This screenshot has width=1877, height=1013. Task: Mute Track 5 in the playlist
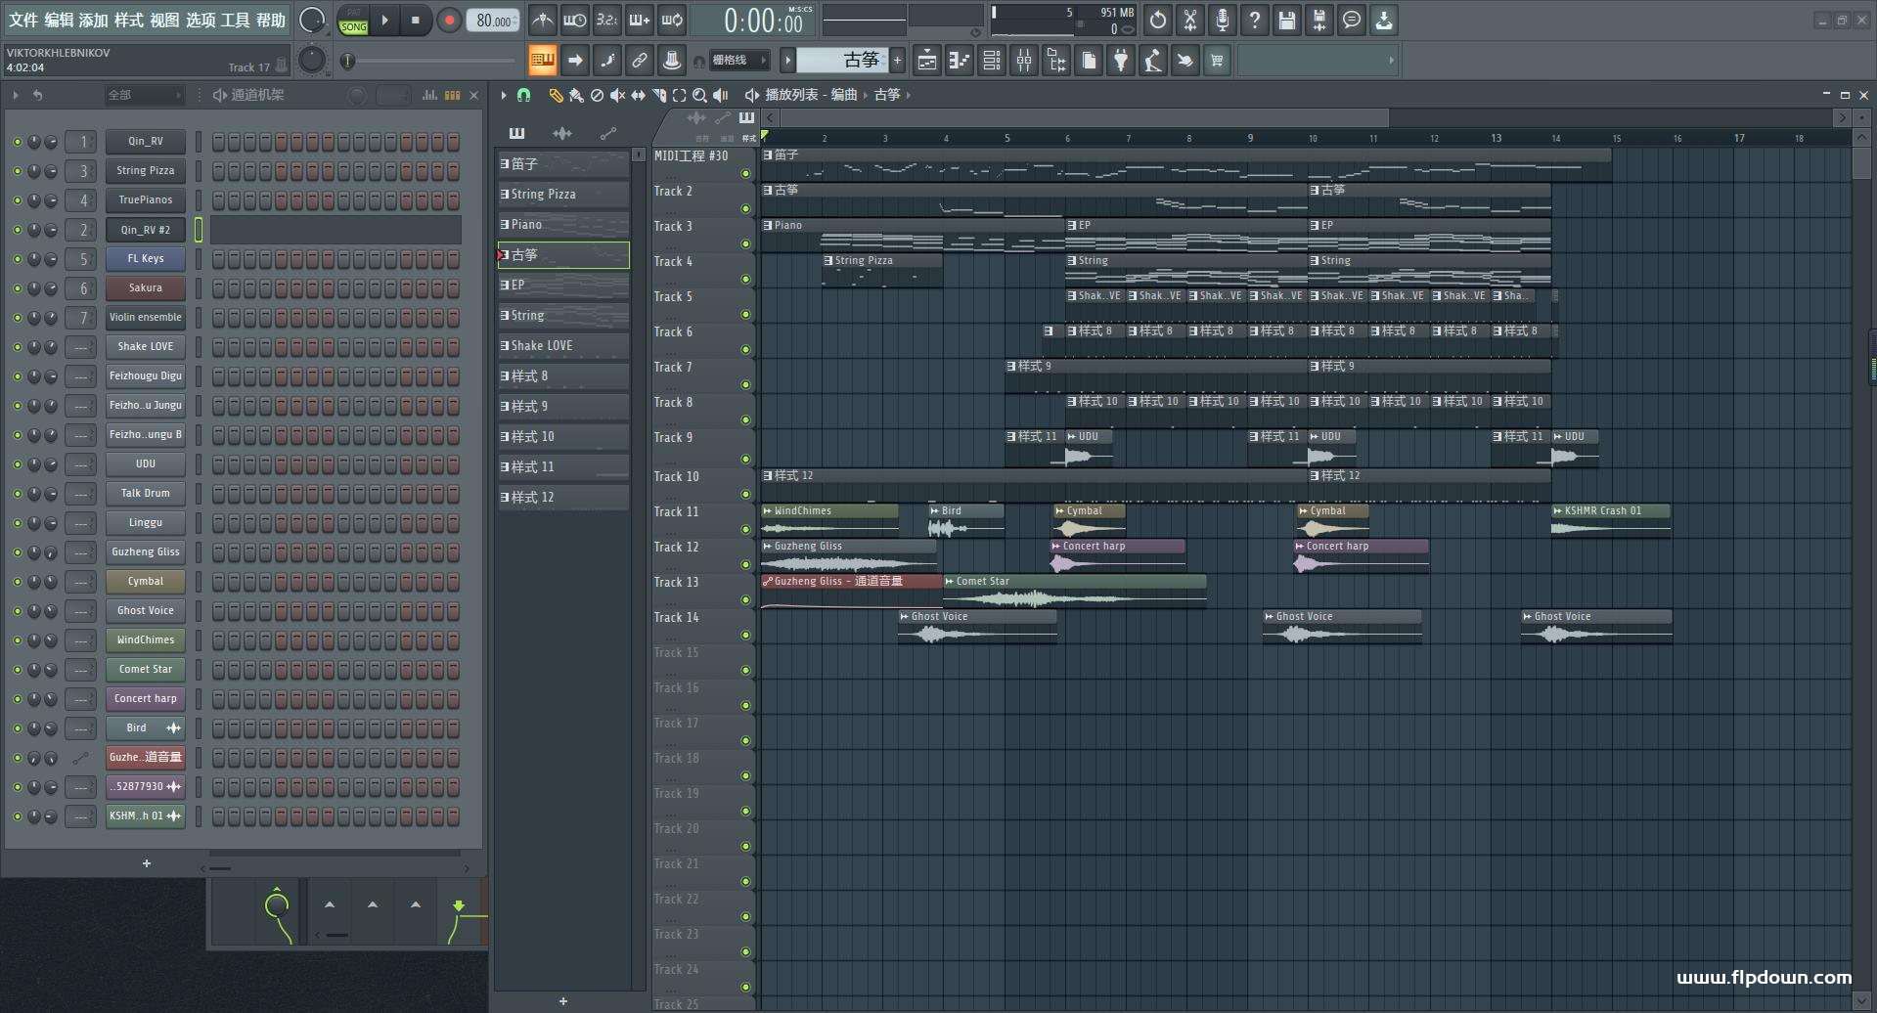click(x=745, y=314)
